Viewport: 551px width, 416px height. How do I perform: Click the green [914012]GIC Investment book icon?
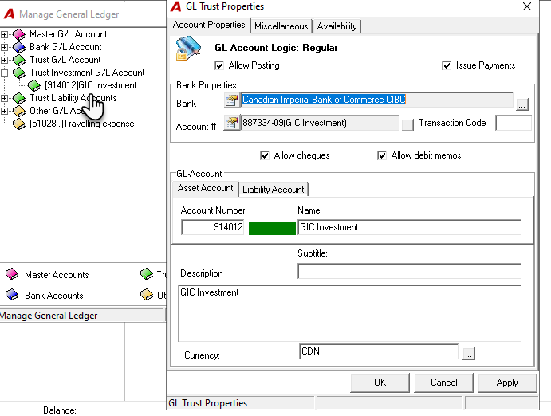[34, 85]
